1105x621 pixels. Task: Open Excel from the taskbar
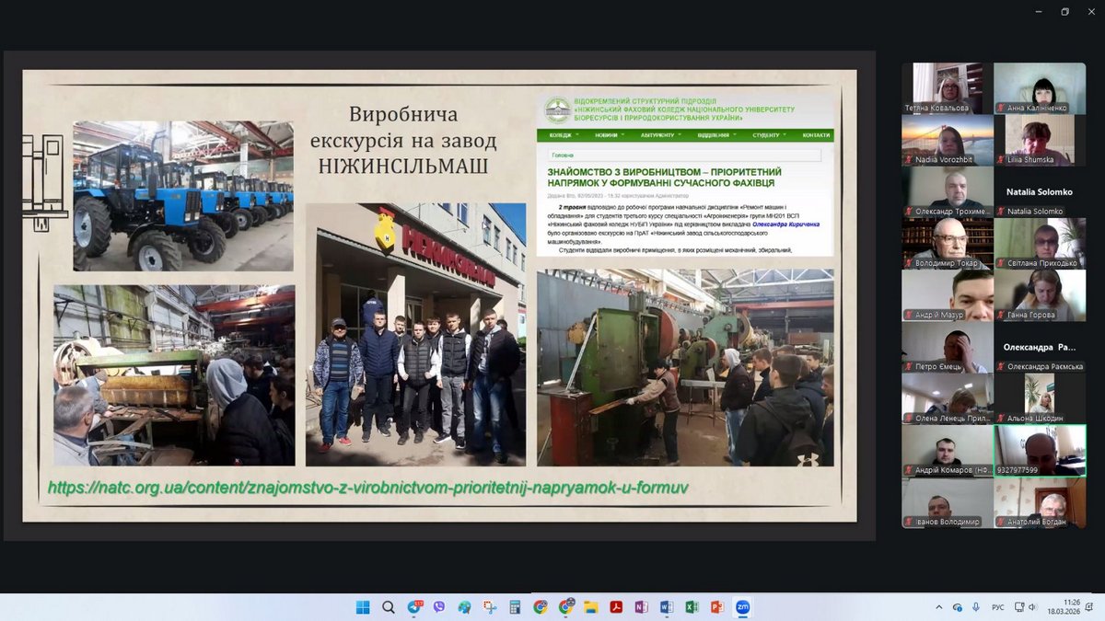[x=692, y=607]
